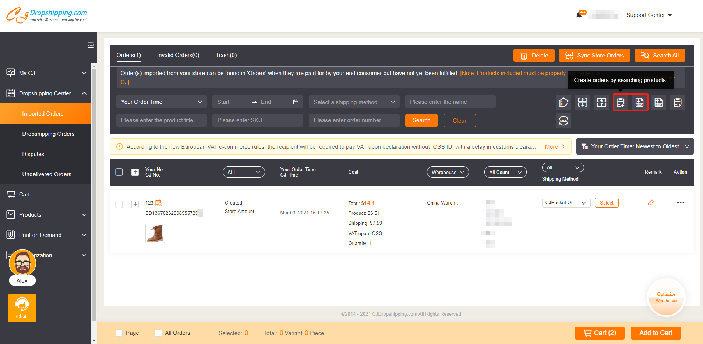This screenshot has width=703, height=344.
Task: Open the three-dot action menu for order 123
Action: pos(681,203)
